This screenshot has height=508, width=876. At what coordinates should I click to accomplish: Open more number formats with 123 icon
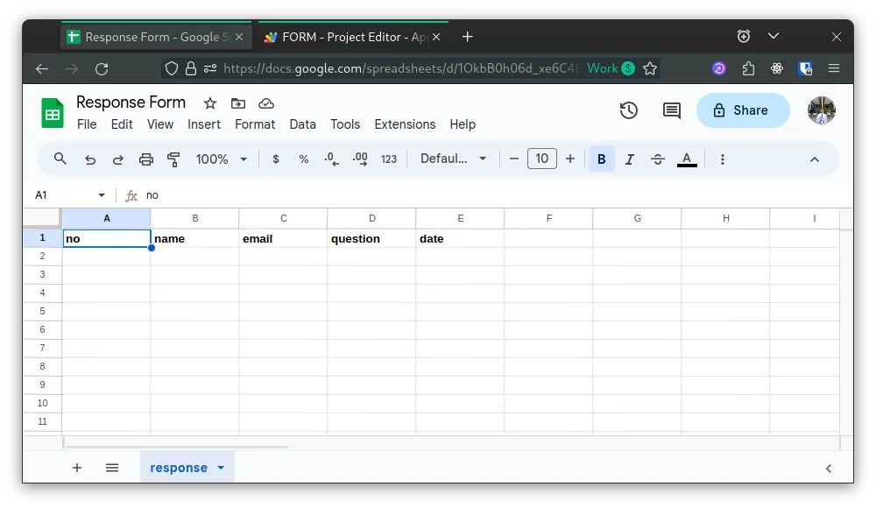pyautogui.click(x=389, y=159)
